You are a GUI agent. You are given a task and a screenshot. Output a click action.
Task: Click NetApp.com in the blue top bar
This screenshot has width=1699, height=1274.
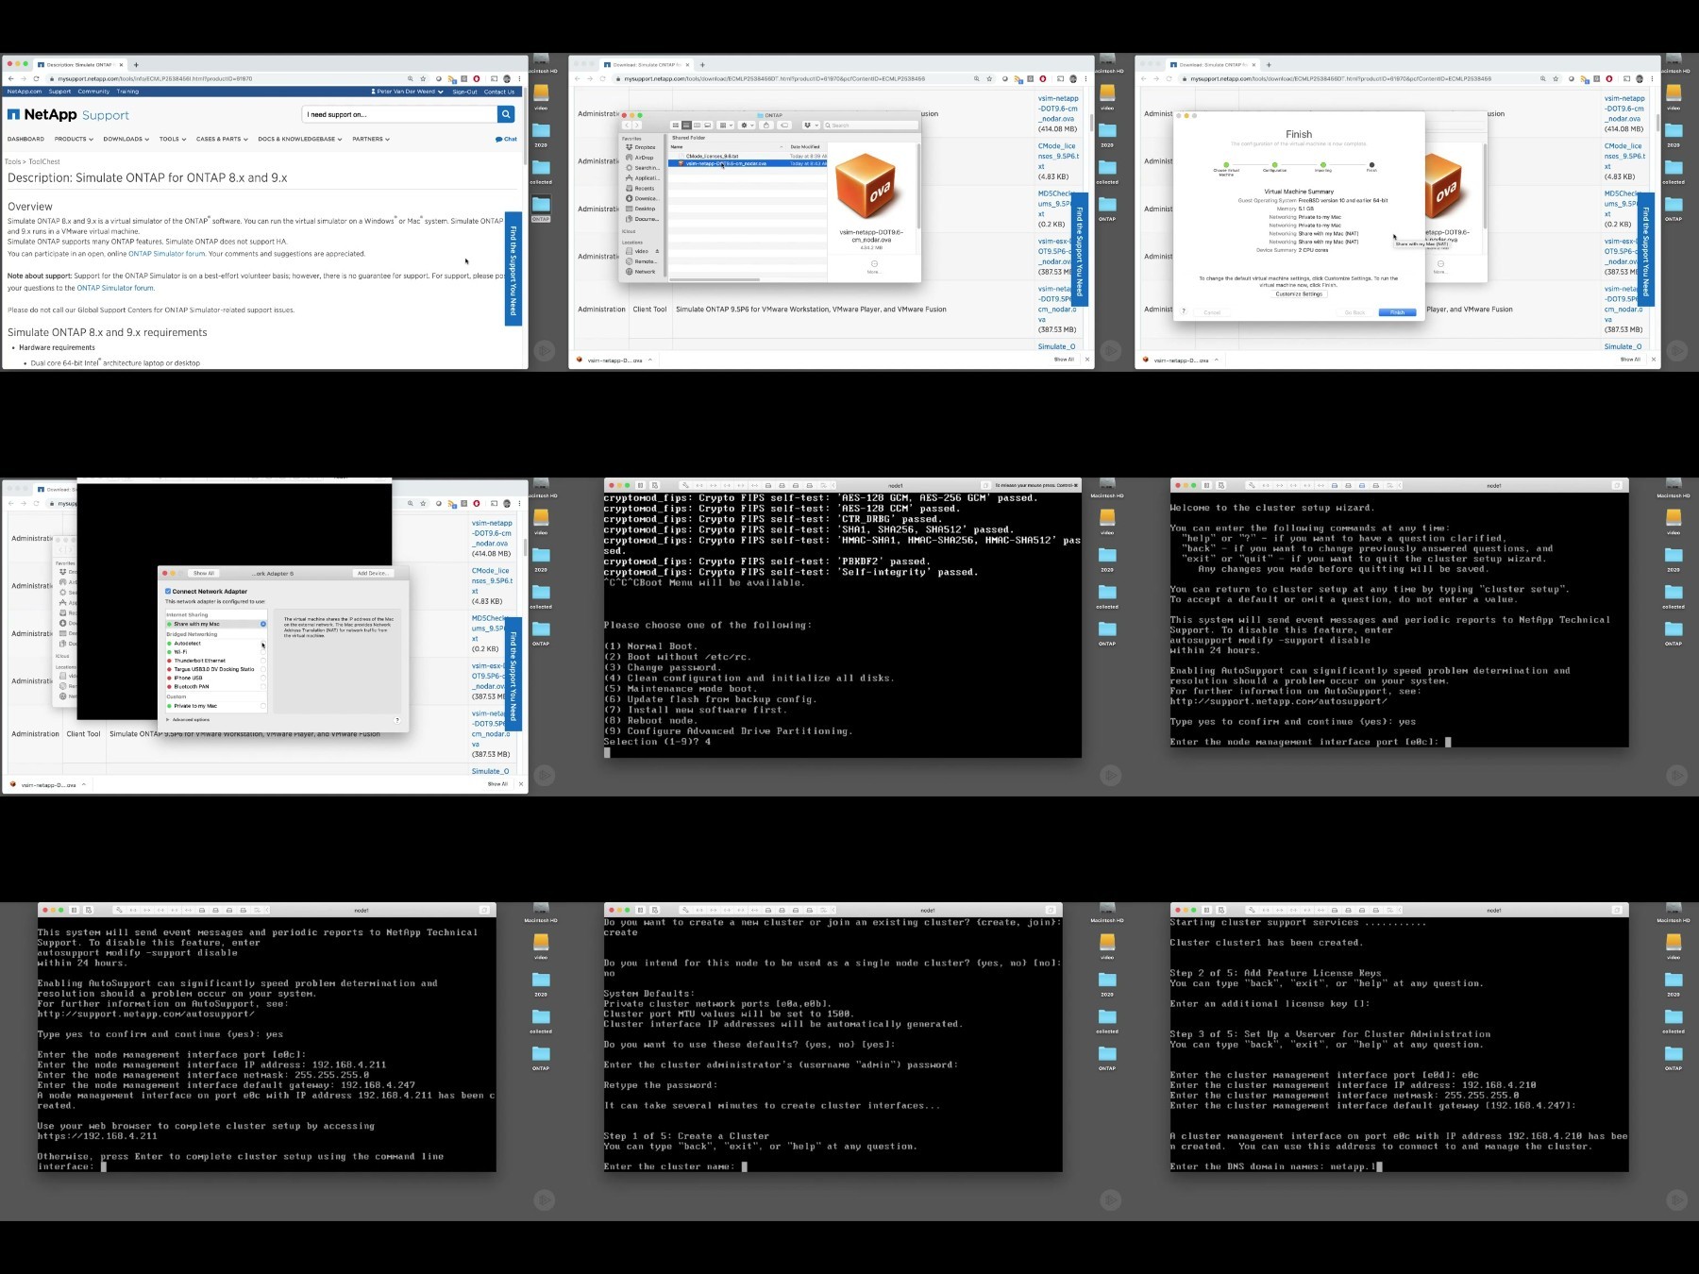[x=25, y=92]
